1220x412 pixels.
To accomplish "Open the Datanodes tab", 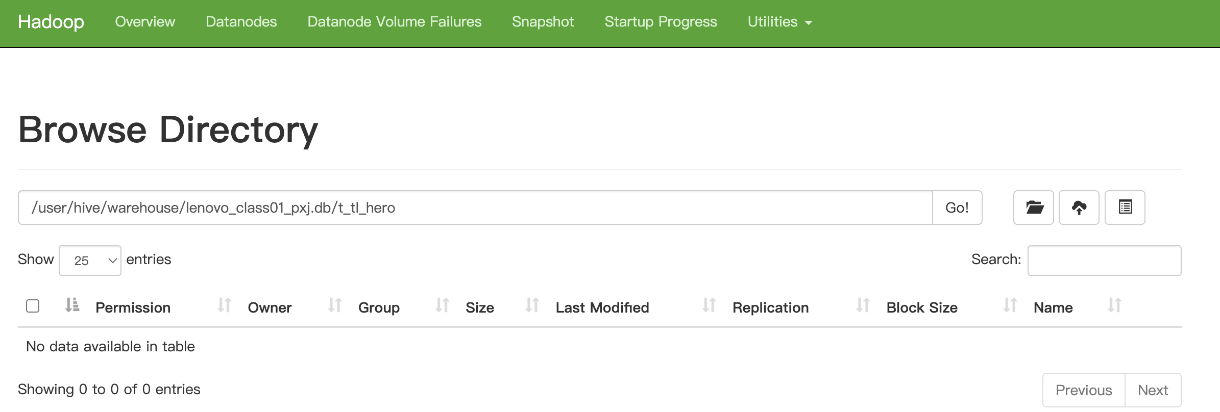I will pos(241,22).
